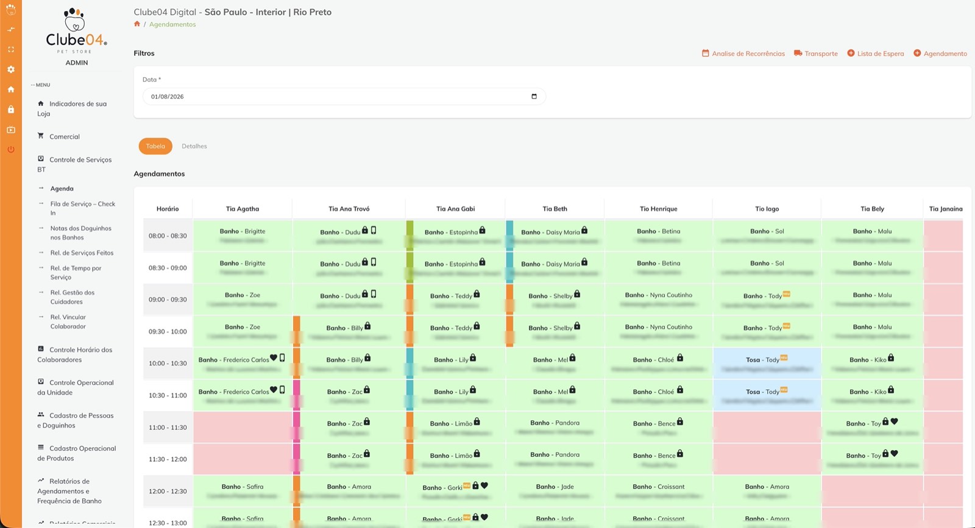Expand Controle de Serviços BT menu
This screenshot has height=528, width=975.
(74, 164)
